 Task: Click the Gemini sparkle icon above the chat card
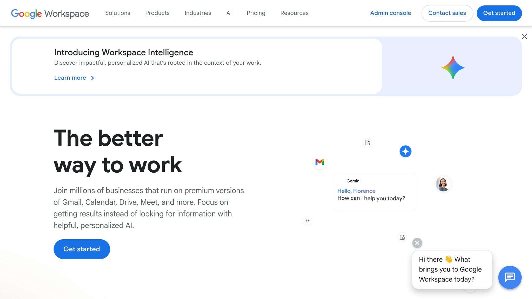click(x=405, y=151)
